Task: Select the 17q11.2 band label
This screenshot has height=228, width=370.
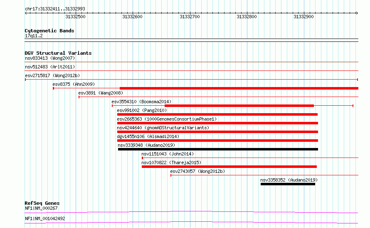Action: coord(34,36)
